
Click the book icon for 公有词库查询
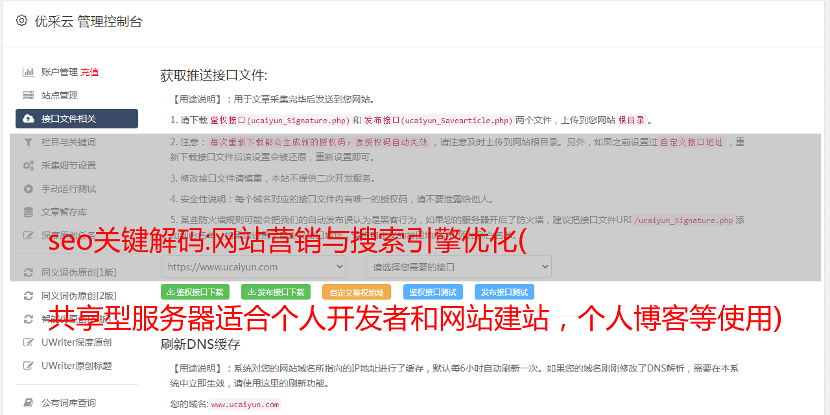(29, 403)
